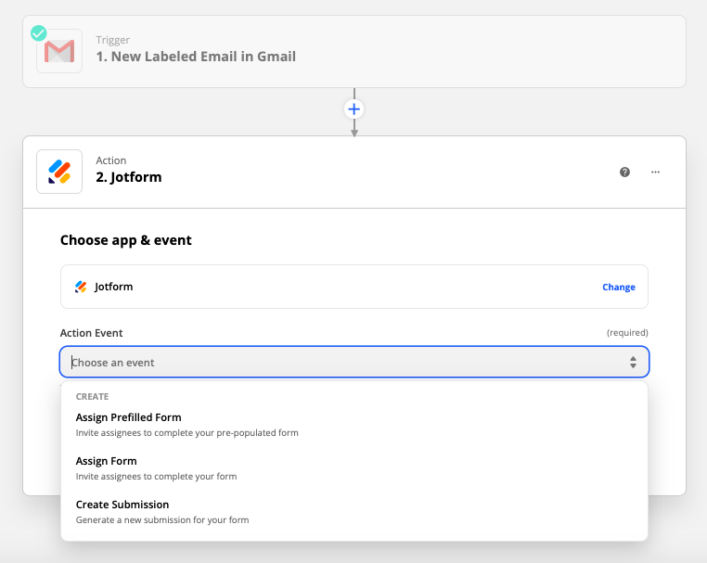This screenshot has width=707, height=563.
Task: Click the Action Event dropdown arrows
Action: [x=633, y=362]
